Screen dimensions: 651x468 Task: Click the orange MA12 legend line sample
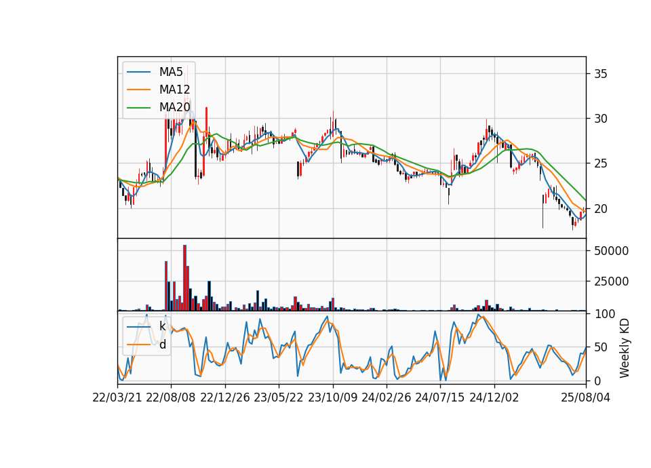point(138,90)
